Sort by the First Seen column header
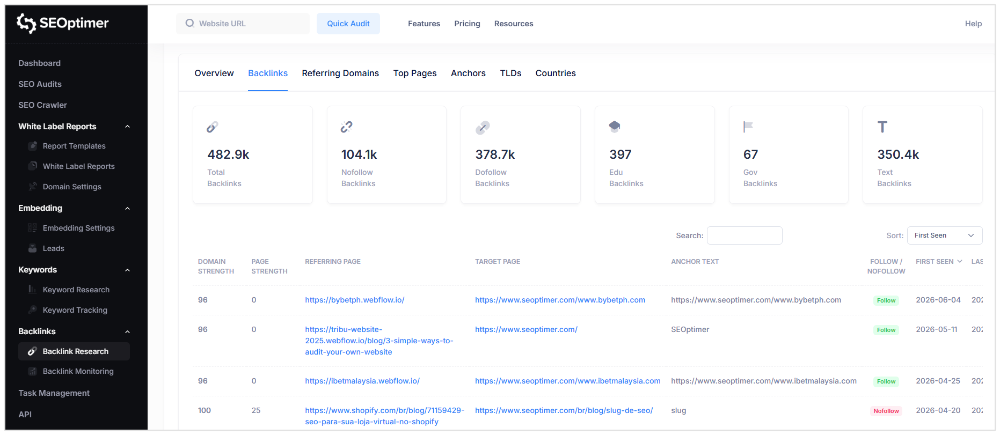Screen dimensions: 1000x435 tap(939, 262)
